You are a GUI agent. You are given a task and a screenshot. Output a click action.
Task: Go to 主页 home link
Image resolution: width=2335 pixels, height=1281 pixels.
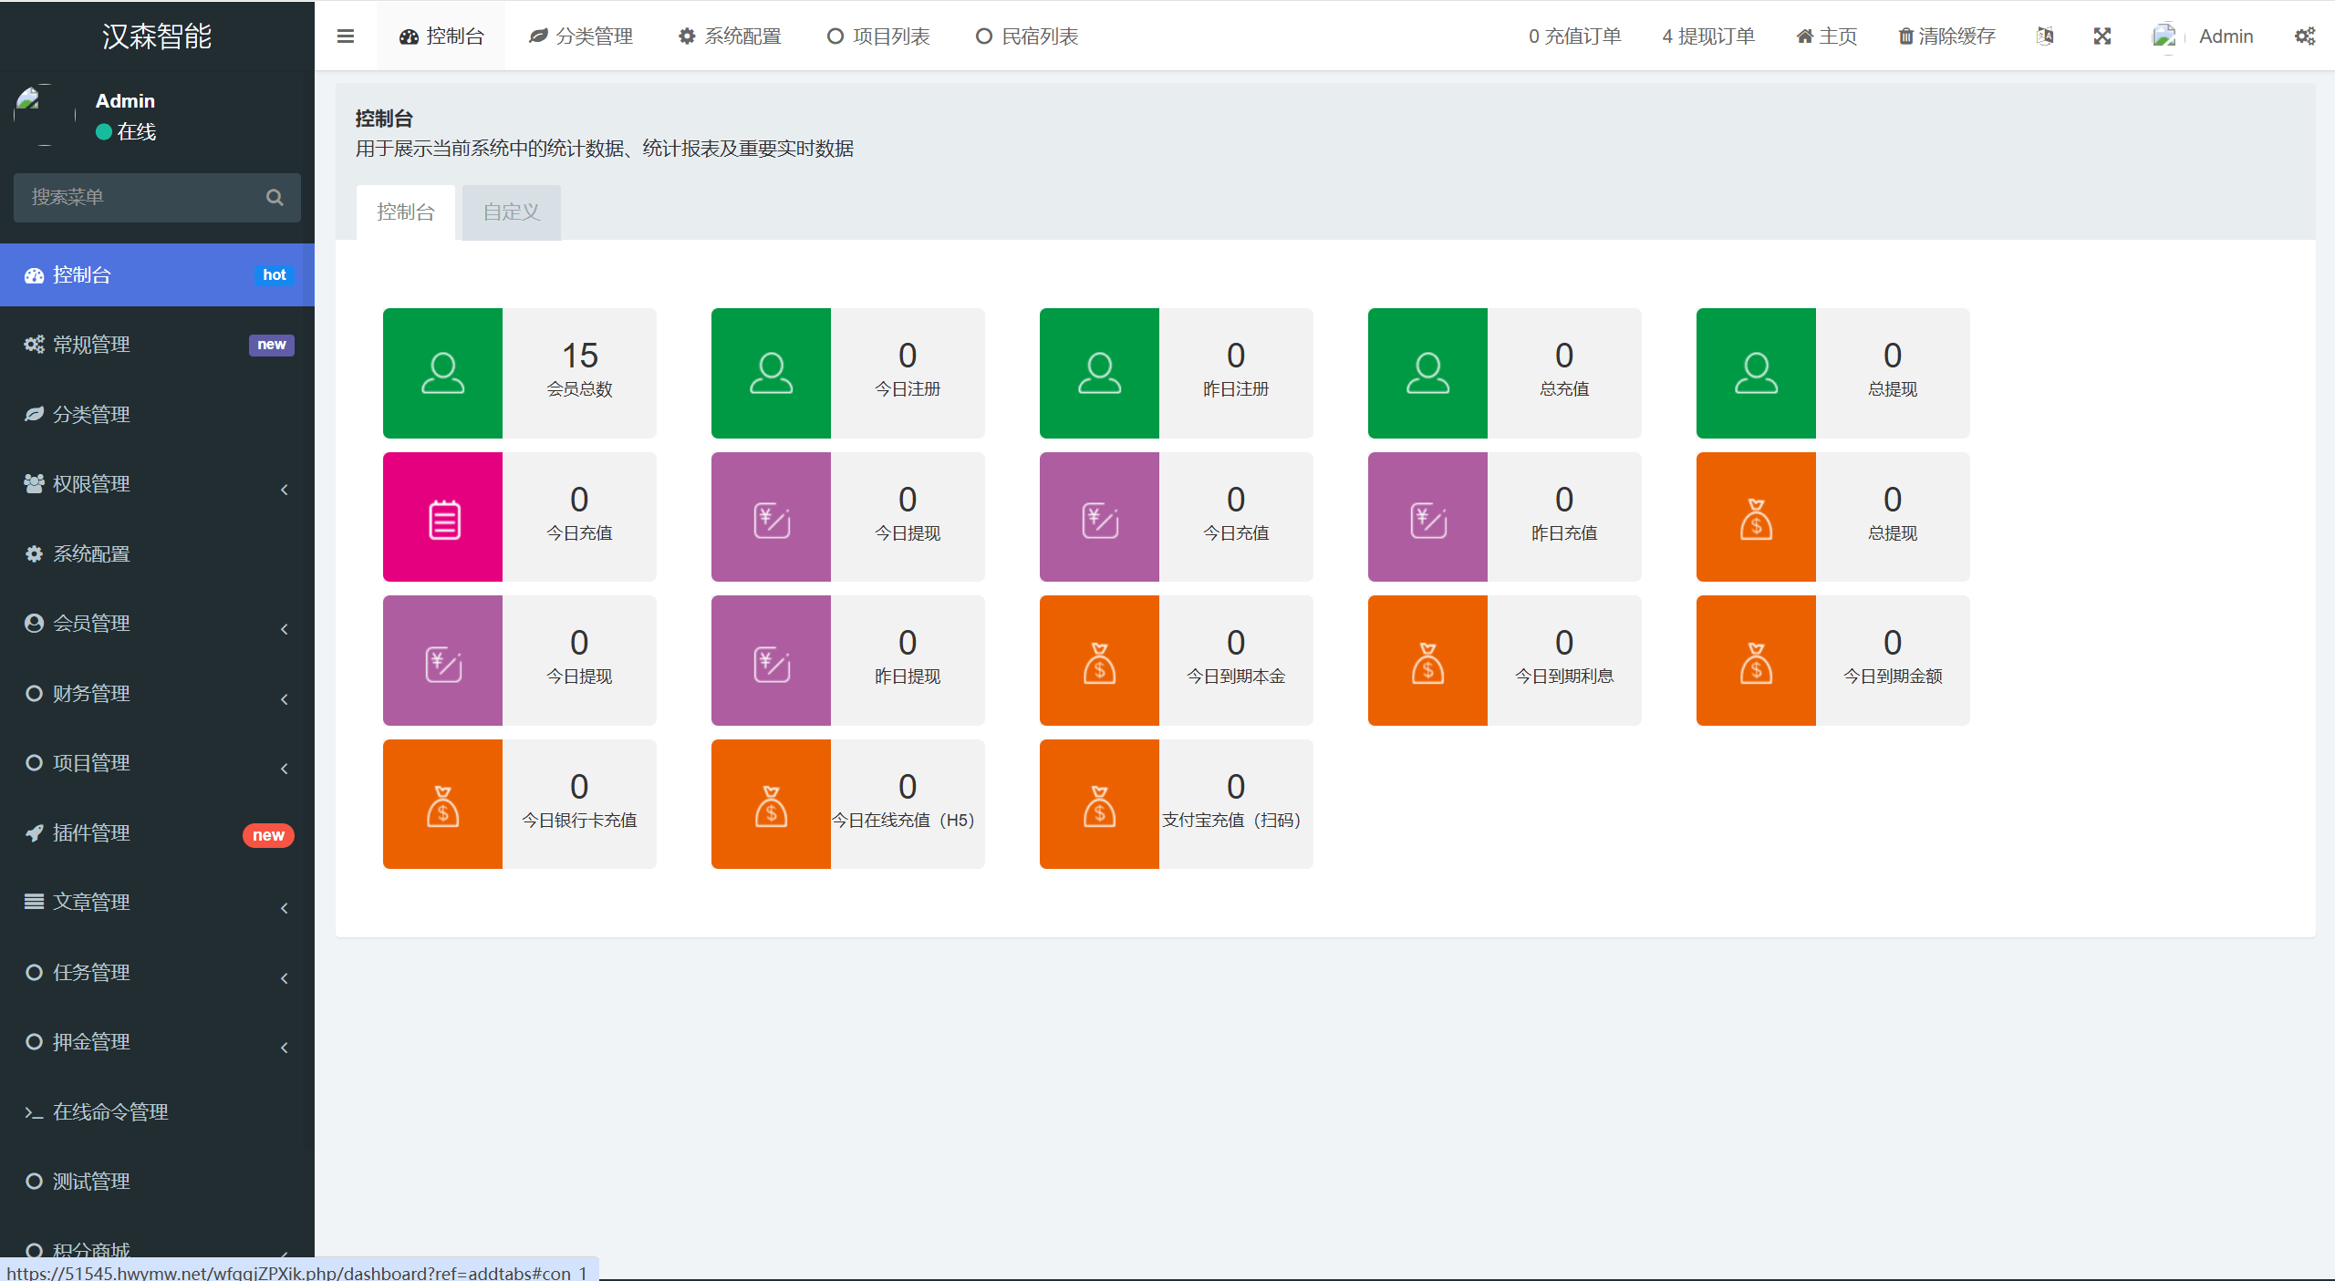tap(1826, 36)
